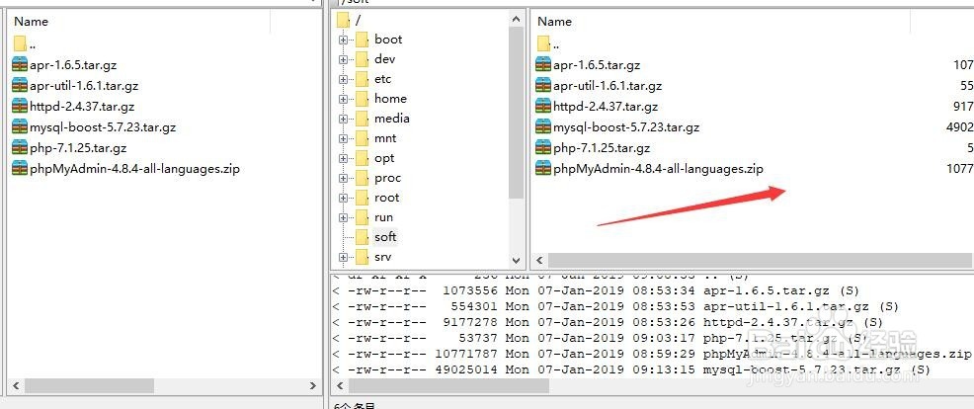Click the etc folder icon in tree
The image size is (974, 409).
coord(363,80)
